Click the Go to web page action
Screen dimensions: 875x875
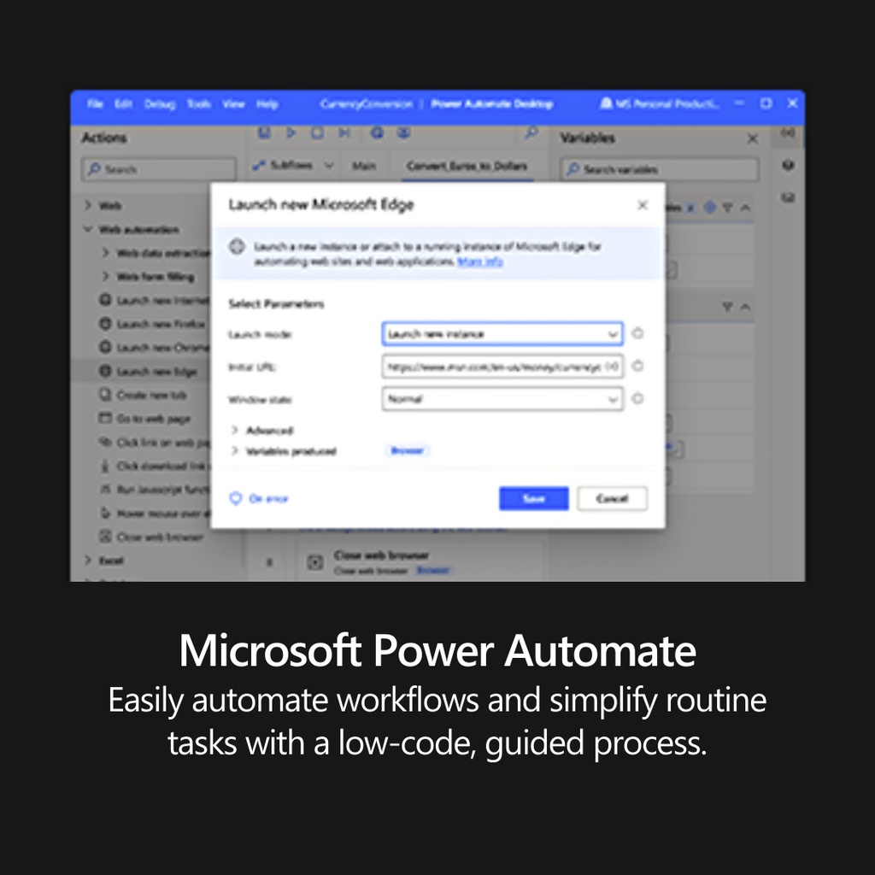point(144,419)
